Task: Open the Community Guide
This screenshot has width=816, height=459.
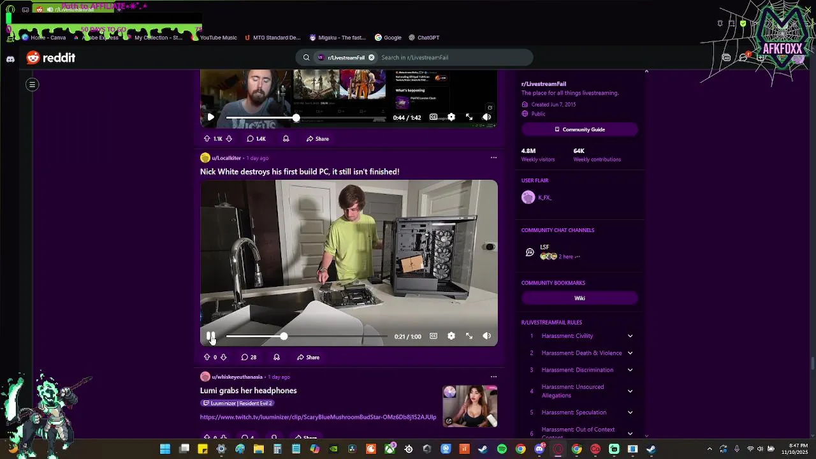Action: [x=579, y=129]
